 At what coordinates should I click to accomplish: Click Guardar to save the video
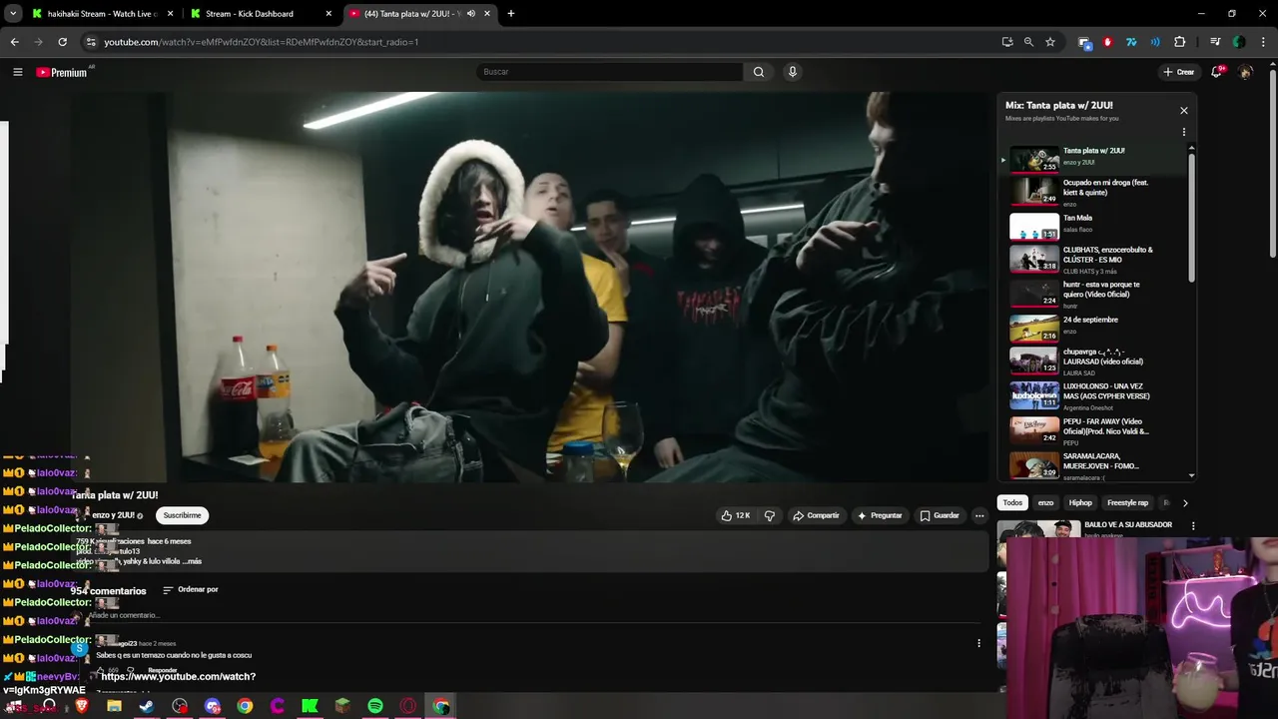(940, 515)
